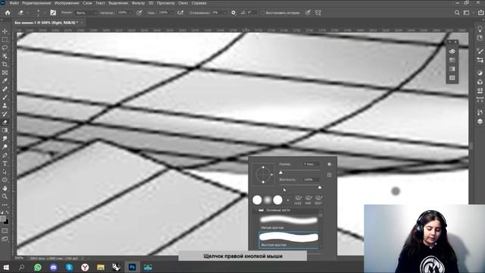Toggle the brush settings panel button
Viewport: 485px width, 273px height.
click(x=53, y=13)
